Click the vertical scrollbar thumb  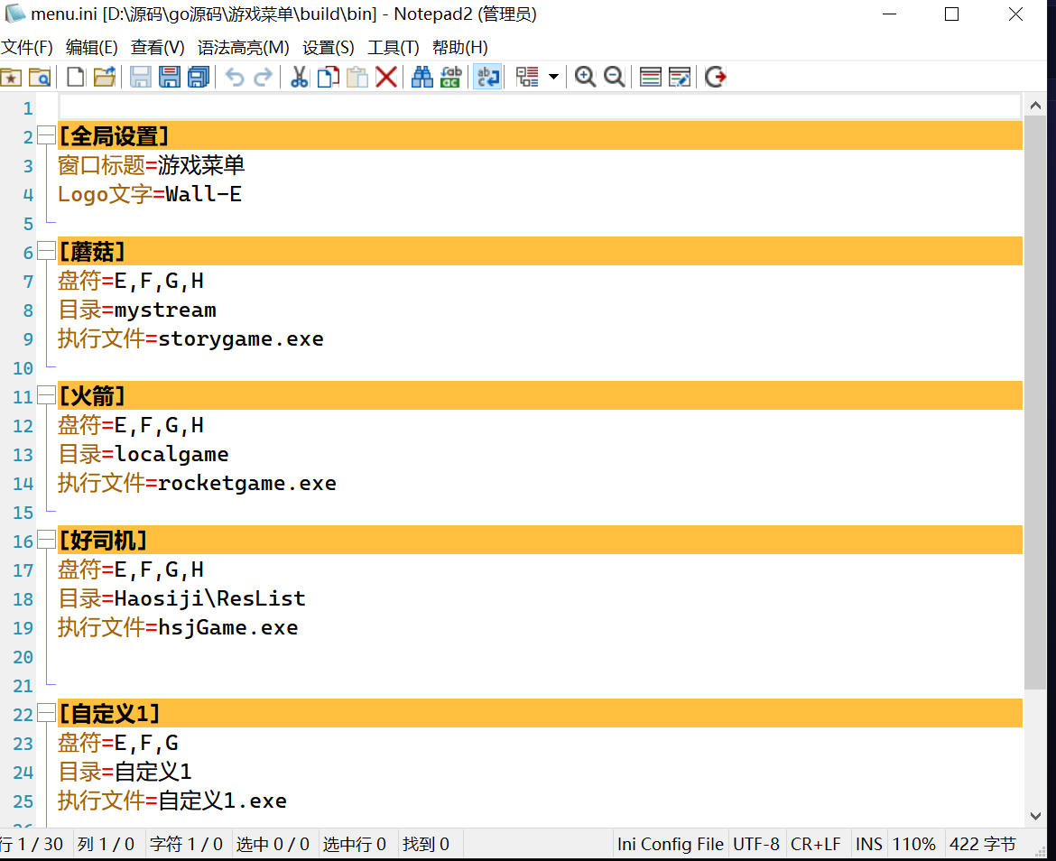1035,403
